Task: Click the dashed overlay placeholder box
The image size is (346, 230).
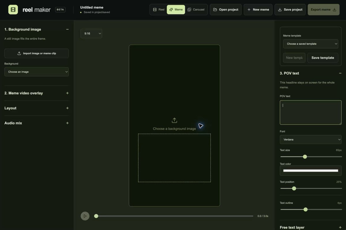Action: 174,158
